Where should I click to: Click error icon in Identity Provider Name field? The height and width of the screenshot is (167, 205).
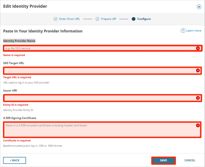(x=198, y=48)
